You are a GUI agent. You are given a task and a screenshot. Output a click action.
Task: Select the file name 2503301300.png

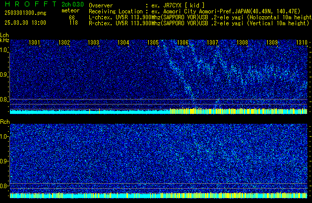tap(25, 13)
